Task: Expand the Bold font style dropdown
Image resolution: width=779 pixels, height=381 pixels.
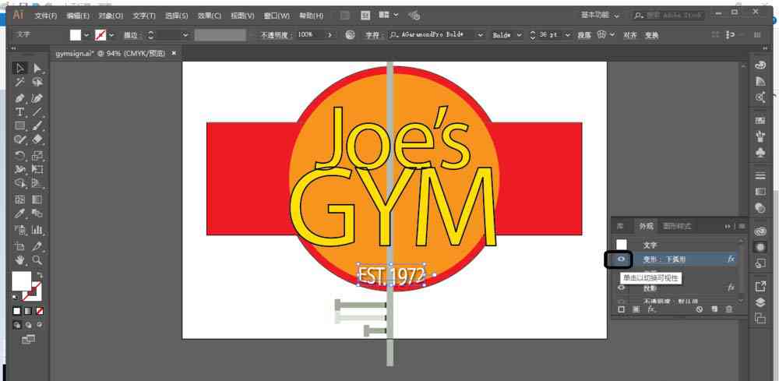Action: 520,35
